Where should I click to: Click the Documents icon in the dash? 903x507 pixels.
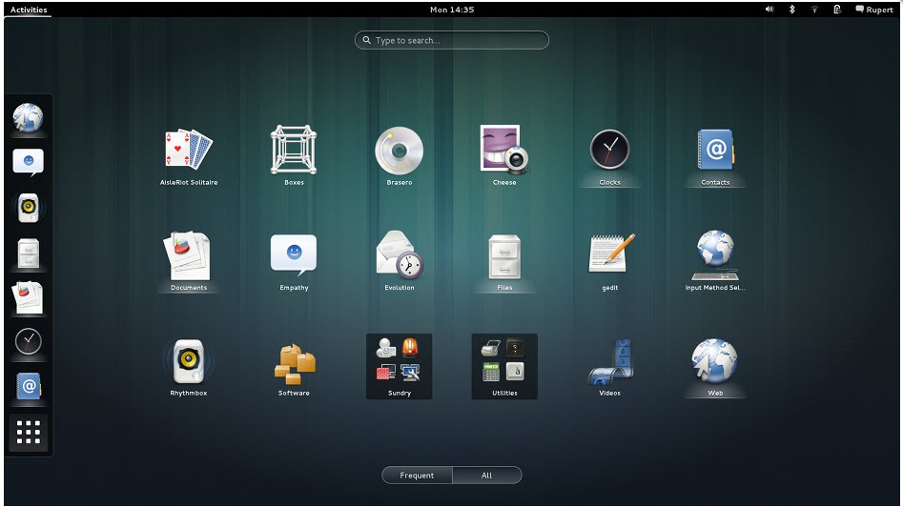click(29, 297)
